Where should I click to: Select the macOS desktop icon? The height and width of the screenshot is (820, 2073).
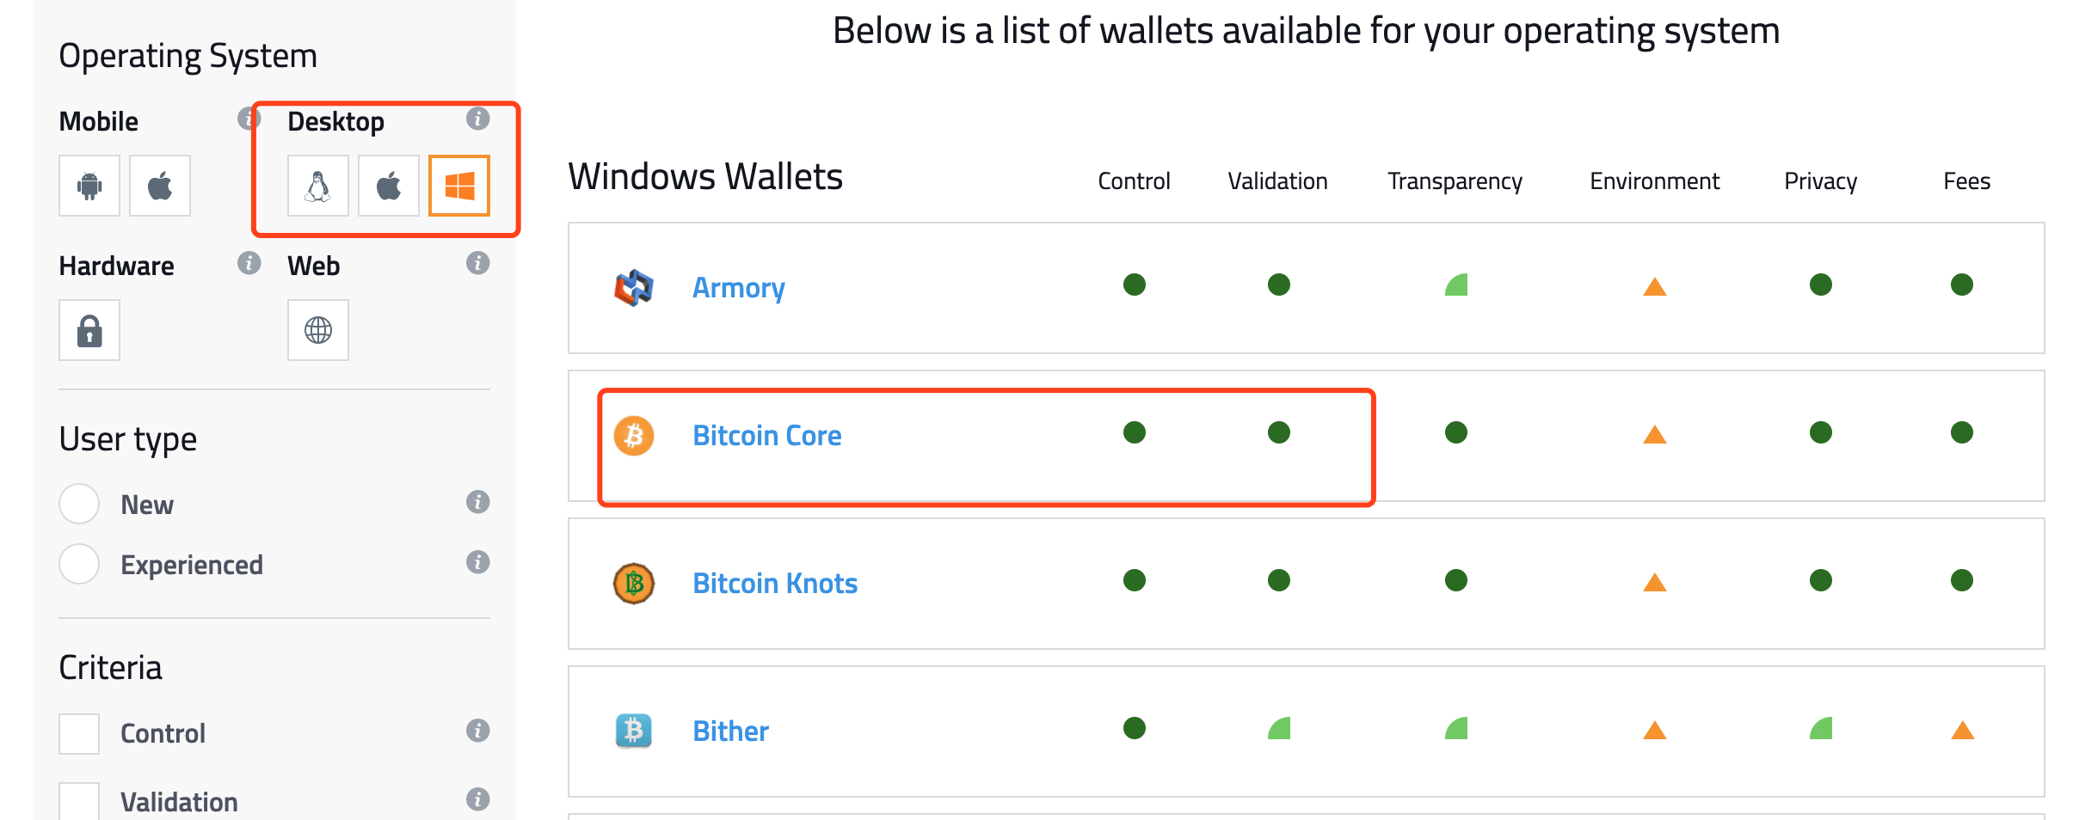pos(388,186)
